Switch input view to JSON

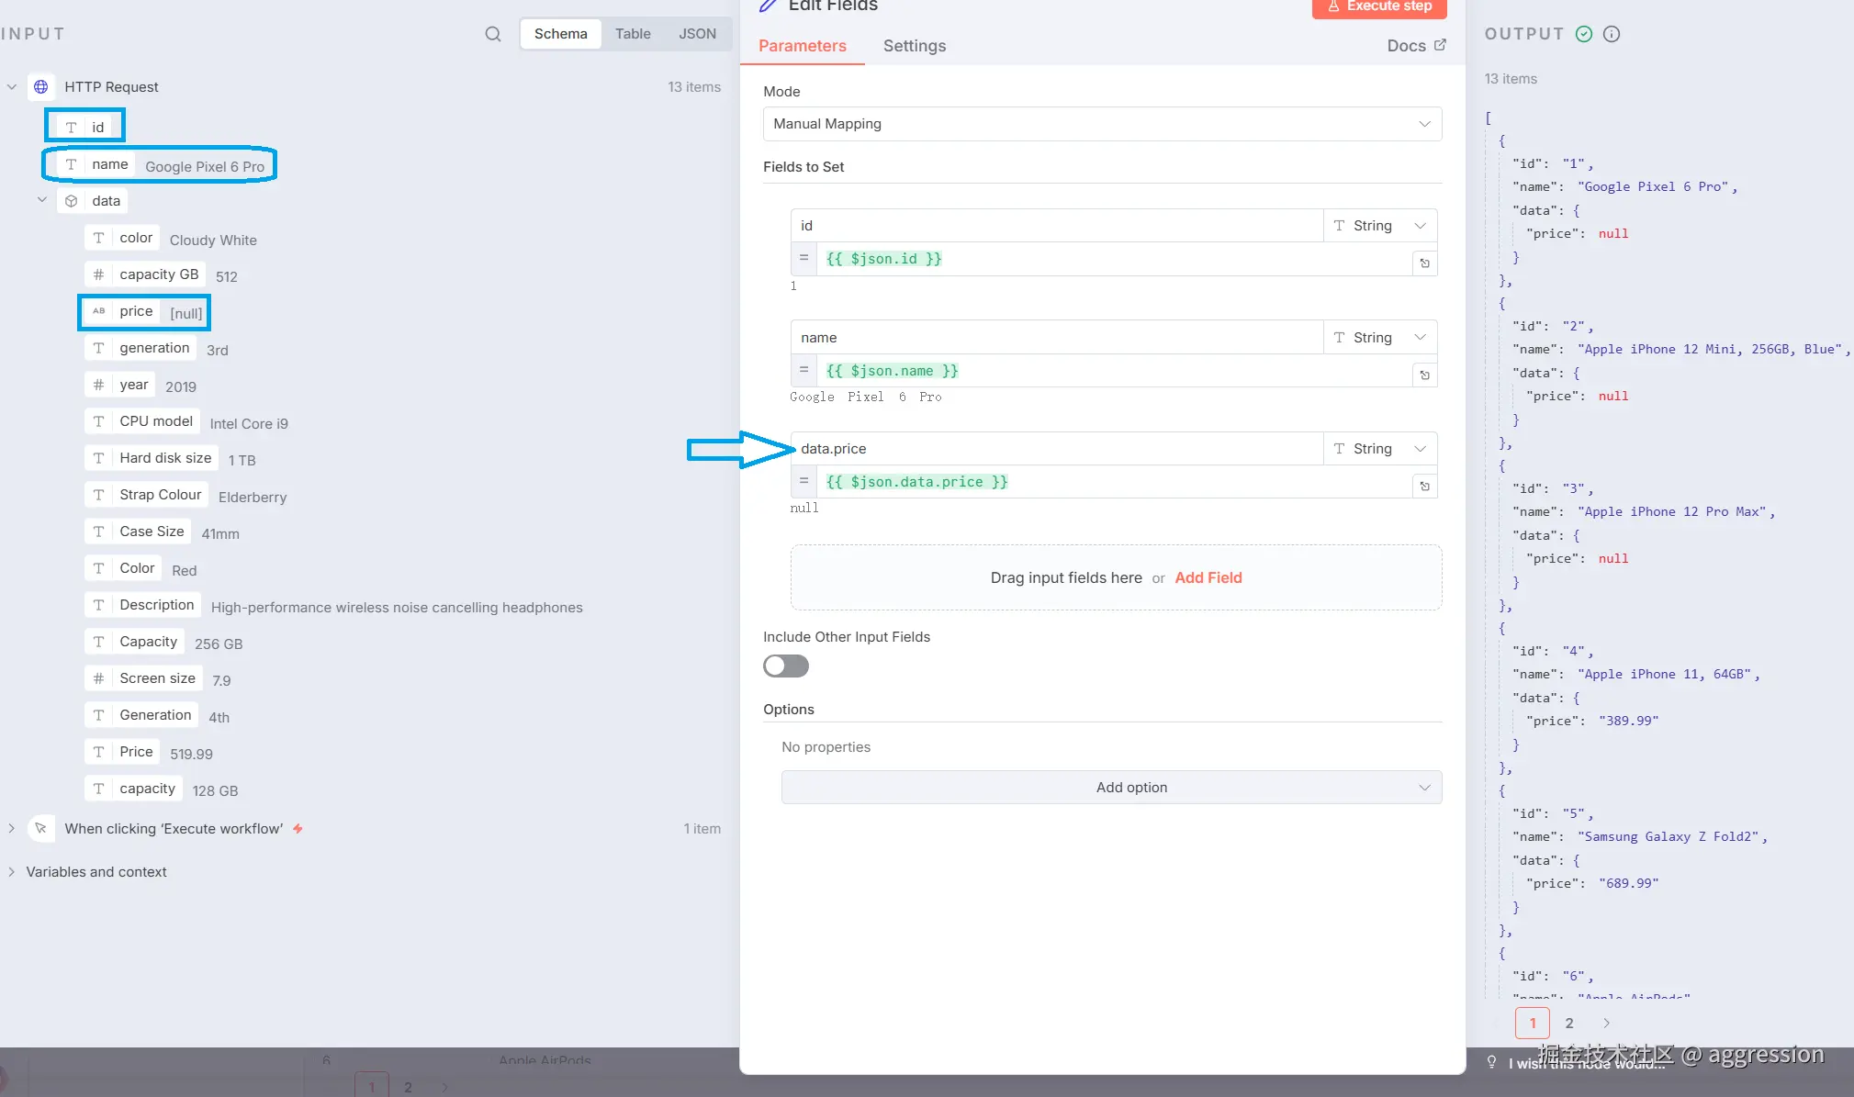click(697, 34)
